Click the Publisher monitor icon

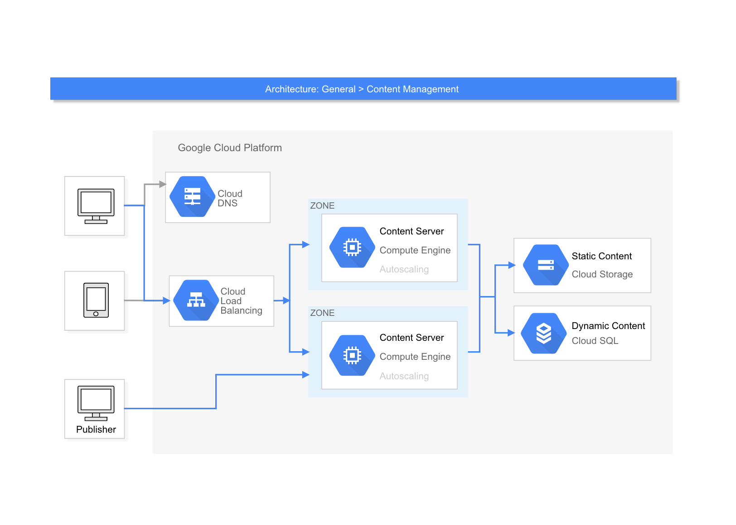coord(96,403)
